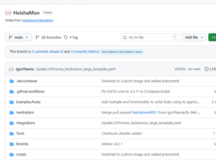
Task: Open the .github/workflows folder
Action: (30, 91)
